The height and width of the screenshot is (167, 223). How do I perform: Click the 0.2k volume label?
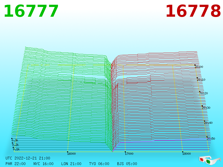pyautogui.click(x=15, y=145)
